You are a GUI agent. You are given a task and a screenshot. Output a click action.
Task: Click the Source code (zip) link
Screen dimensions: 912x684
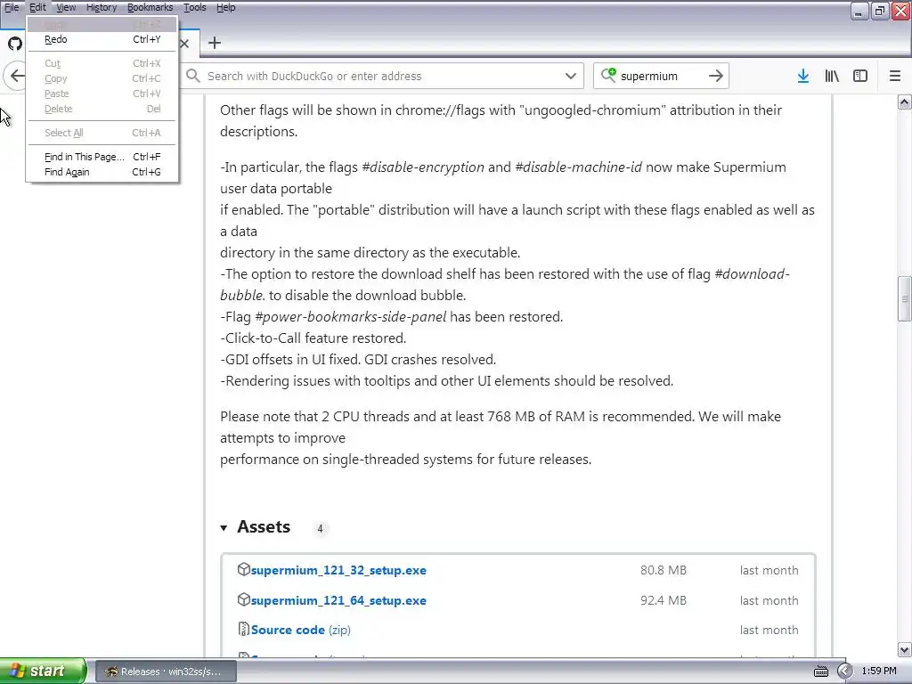point(301,630)
